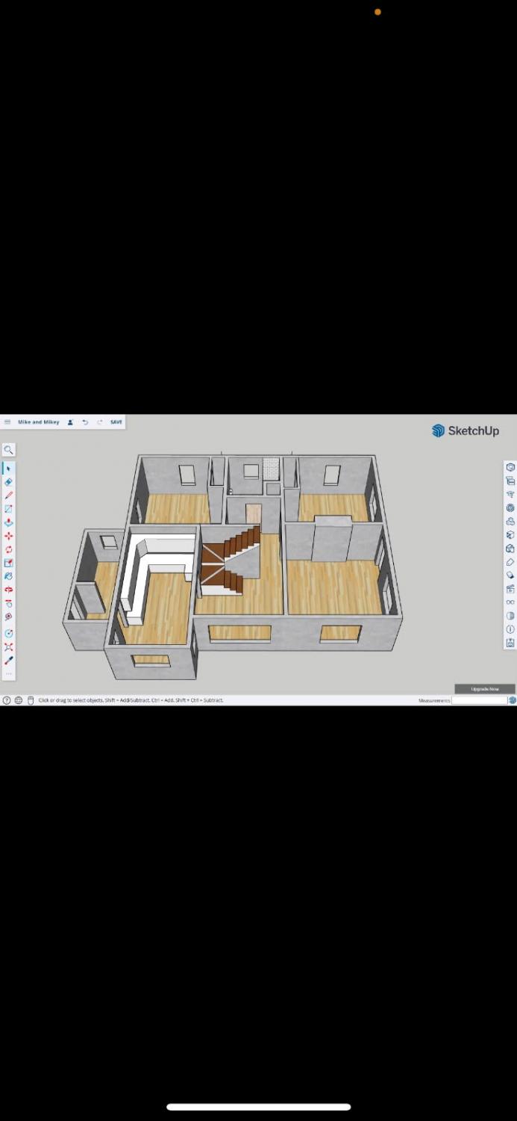The image size is (517, 1121).
Task: Expand more tools via three dots
Action: point(8,673)
